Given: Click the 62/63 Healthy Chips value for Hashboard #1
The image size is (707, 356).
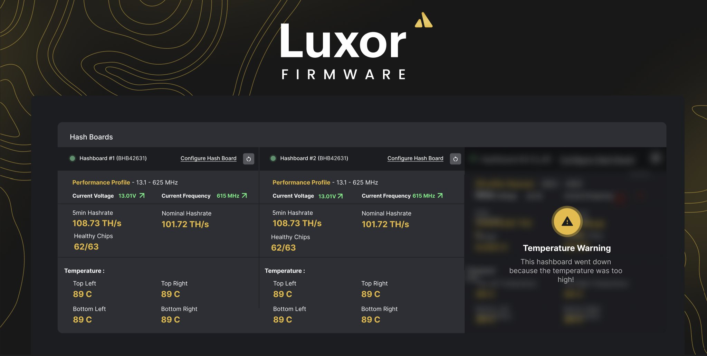Looking at the screenshot, I should click(x=86, y=246).
